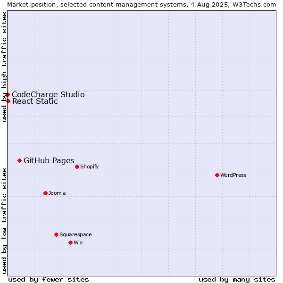Click the React Static red data point
283x283 pixels.
click(x=8, y=101)
